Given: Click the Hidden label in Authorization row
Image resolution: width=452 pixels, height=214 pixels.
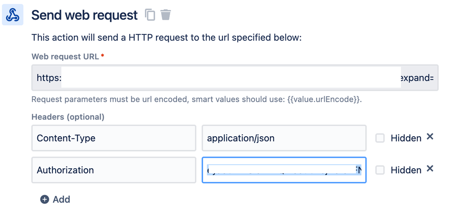Looking at the screenshot, I should (406, 170).
